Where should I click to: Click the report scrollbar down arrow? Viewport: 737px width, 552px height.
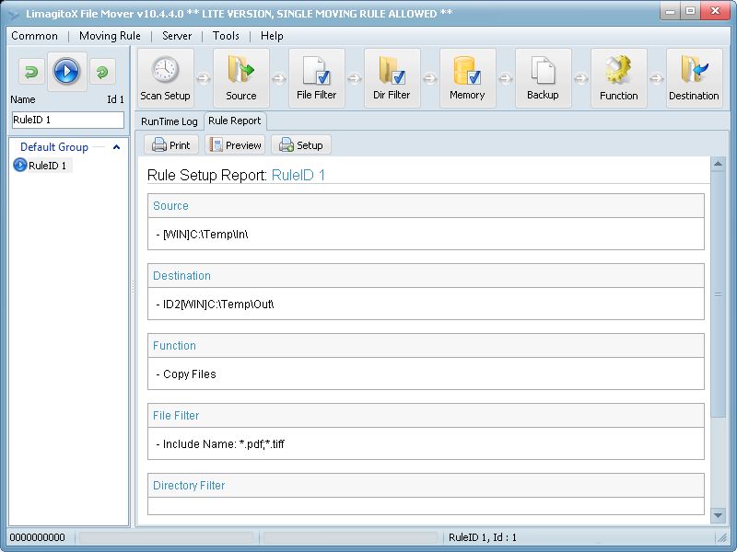(x=718, y=515)
